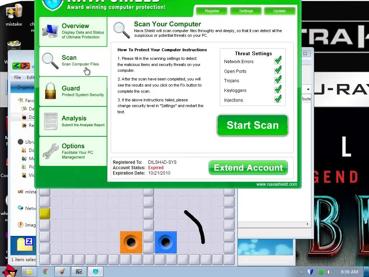Click the Extend Account button
The image size is (369, 277).
tap(248, 168)
